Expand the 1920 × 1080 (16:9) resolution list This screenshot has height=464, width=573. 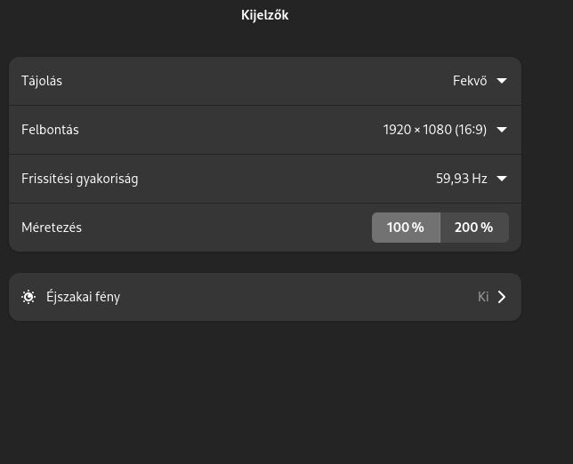[445, 130]
